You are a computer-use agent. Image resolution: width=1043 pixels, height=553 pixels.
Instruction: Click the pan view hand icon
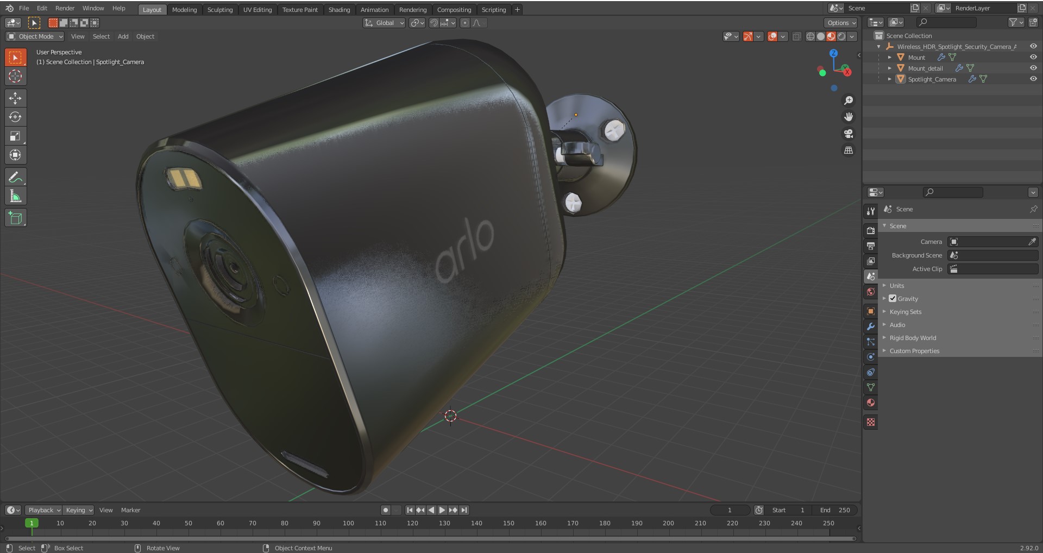click(848, 117)
